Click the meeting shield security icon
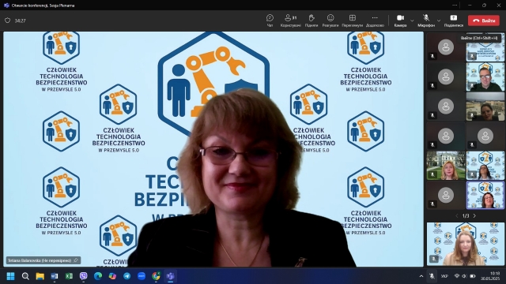 point(7,21)
